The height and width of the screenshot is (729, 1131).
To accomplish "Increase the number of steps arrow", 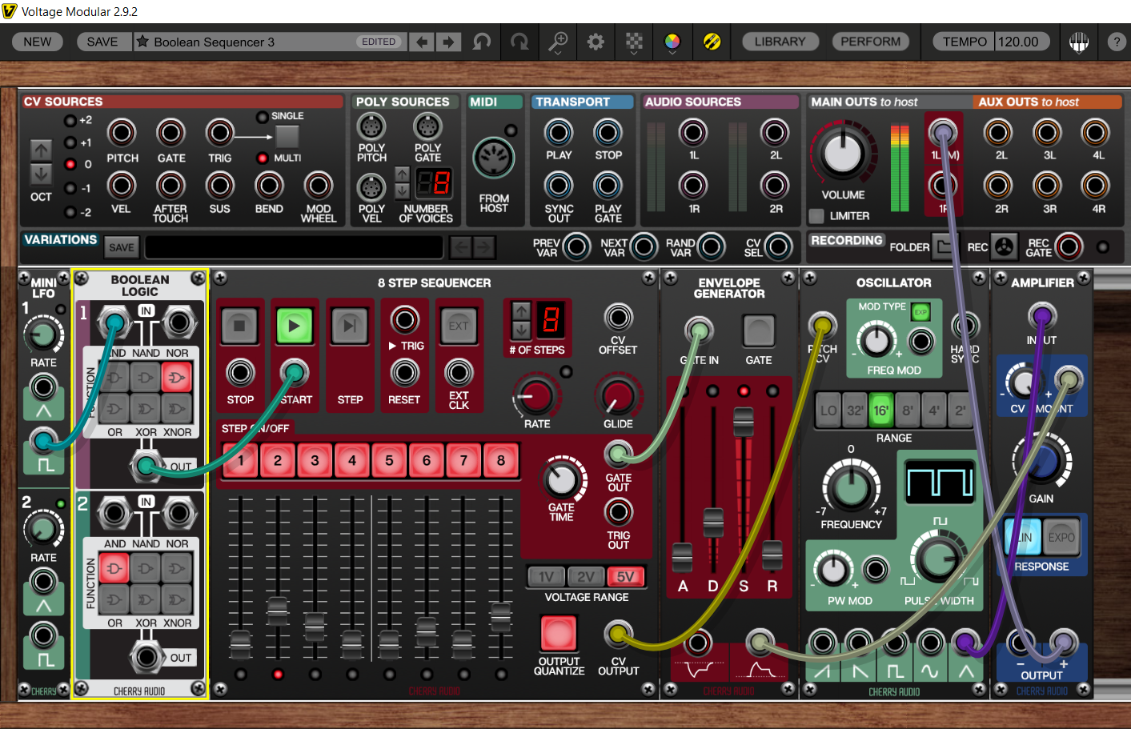I will 521,311.
